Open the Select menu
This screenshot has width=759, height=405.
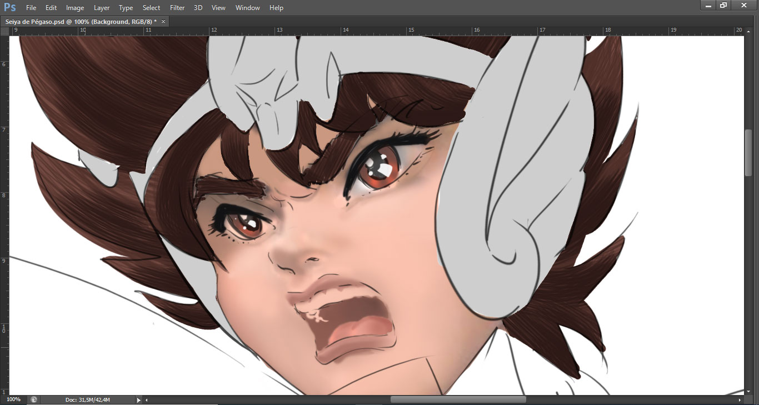[x=151, y=8]
